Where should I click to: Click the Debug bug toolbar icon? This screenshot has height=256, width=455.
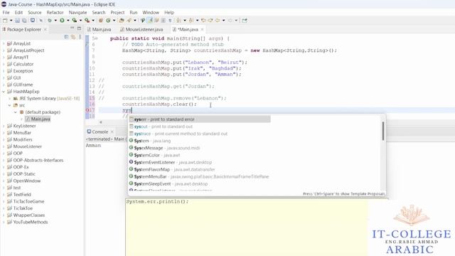50,21
